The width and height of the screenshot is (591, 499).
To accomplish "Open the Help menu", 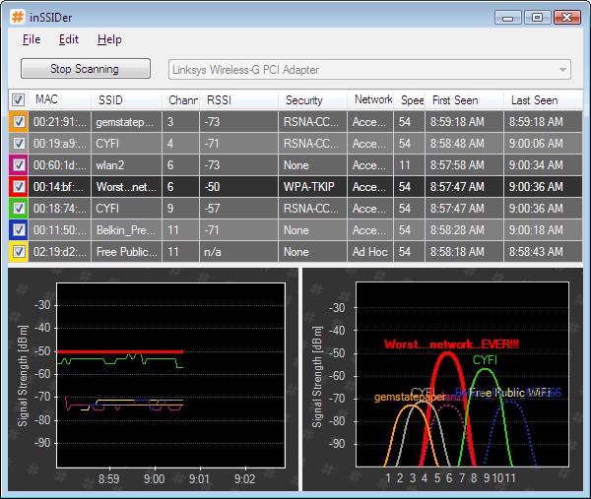I will [109, 39].
